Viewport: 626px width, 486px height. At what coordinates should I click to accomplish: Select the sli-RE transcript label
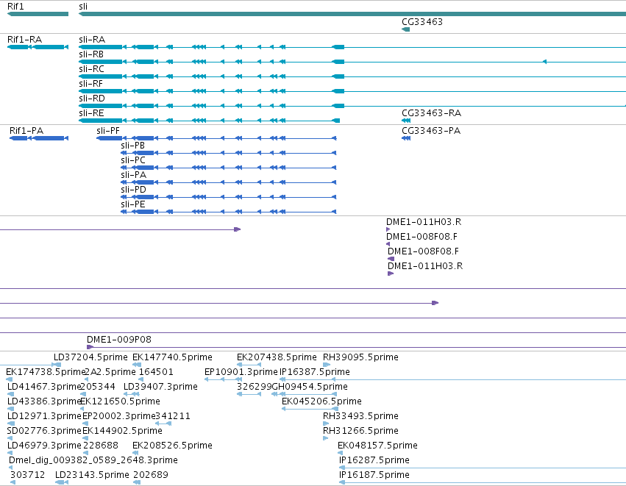click(91, 113)
